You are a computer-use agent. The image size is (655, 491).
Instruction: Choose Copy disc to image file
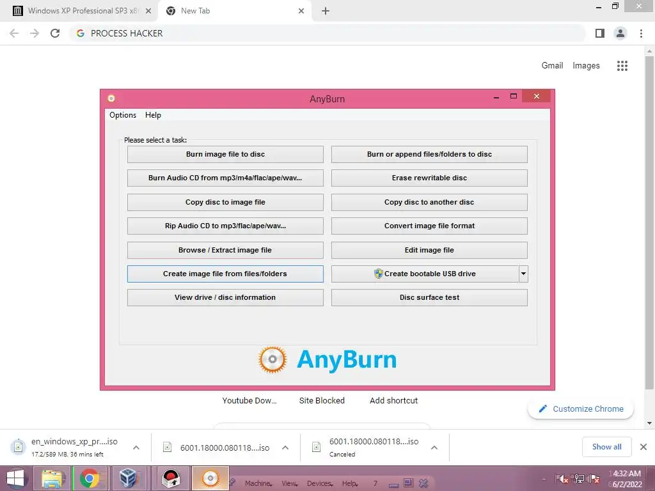(225, 203)
